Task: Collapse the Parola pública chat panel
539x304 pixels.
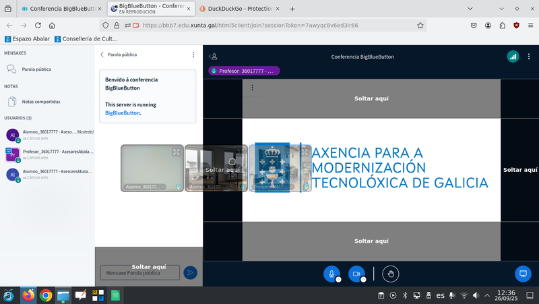Action: point(102,55)
